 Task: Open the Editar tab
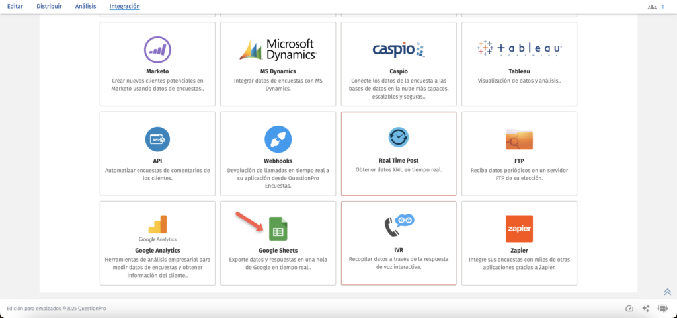(x=15, y=7)
